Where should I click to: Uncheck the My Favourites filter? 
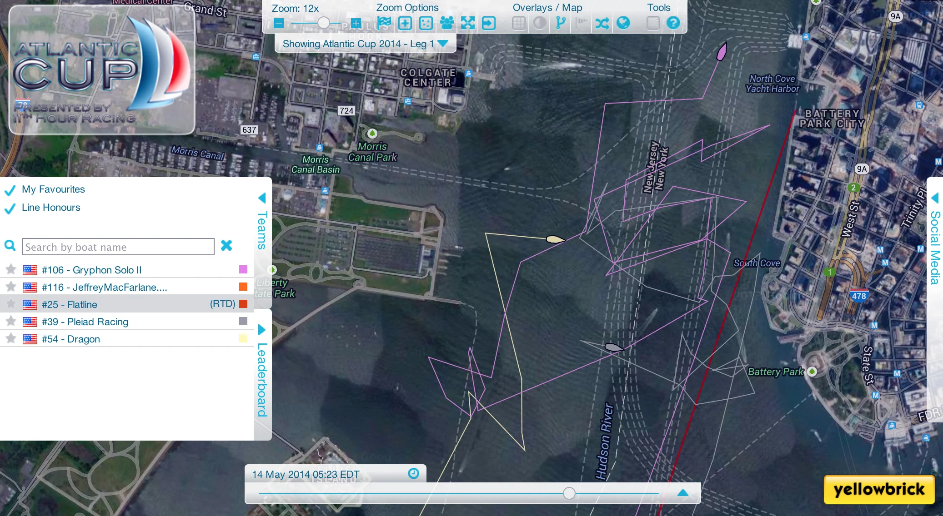coord(10,190)
